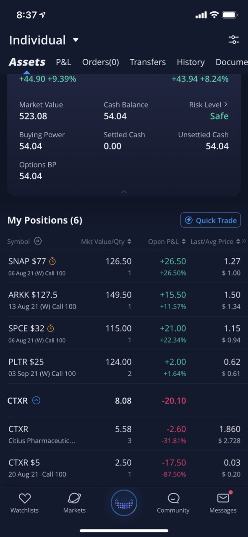
Task: Switch to the P&L tab
Action: [x=64, y=62]
